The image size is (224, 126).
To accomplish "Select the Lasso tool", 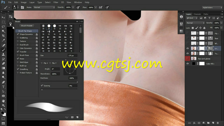I will click(x=3, y=27).
